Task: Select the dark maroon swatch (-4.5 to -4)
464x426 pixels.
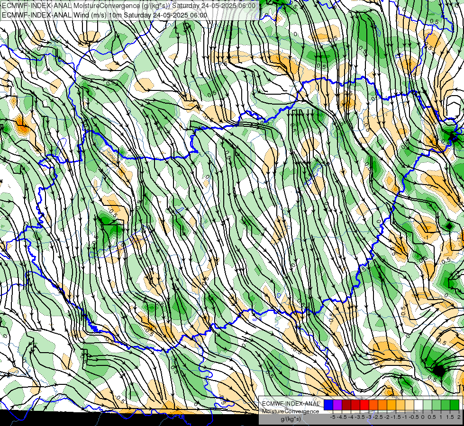Action: pyautogui.click(x=346, y=405)
